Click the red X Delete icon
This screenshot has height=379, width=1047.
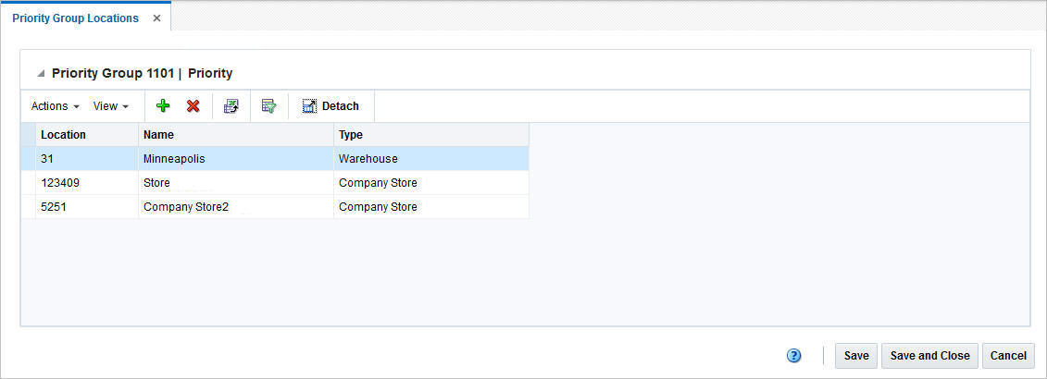coord(193,106)
